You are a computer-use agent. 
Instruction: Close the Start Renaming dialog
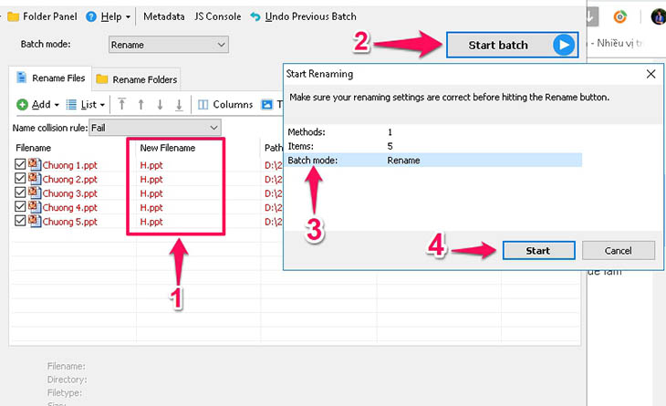tap(650, 74)
